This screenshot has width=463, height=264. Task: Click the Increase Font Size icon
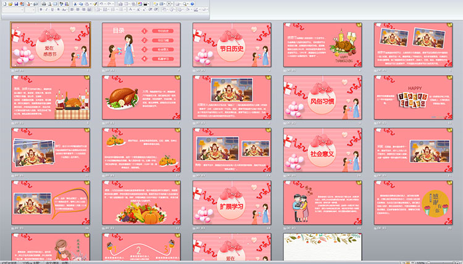[x=138, y=9]
